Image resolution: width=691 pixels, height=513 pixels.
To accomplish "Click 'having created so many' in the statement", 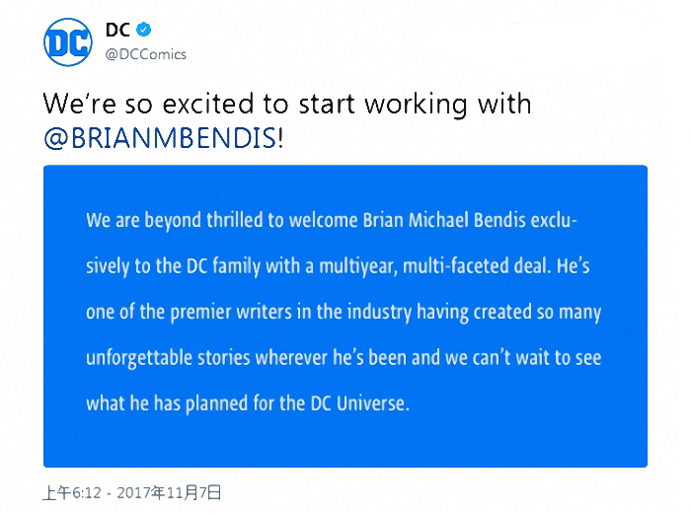I will coord(509,312).
